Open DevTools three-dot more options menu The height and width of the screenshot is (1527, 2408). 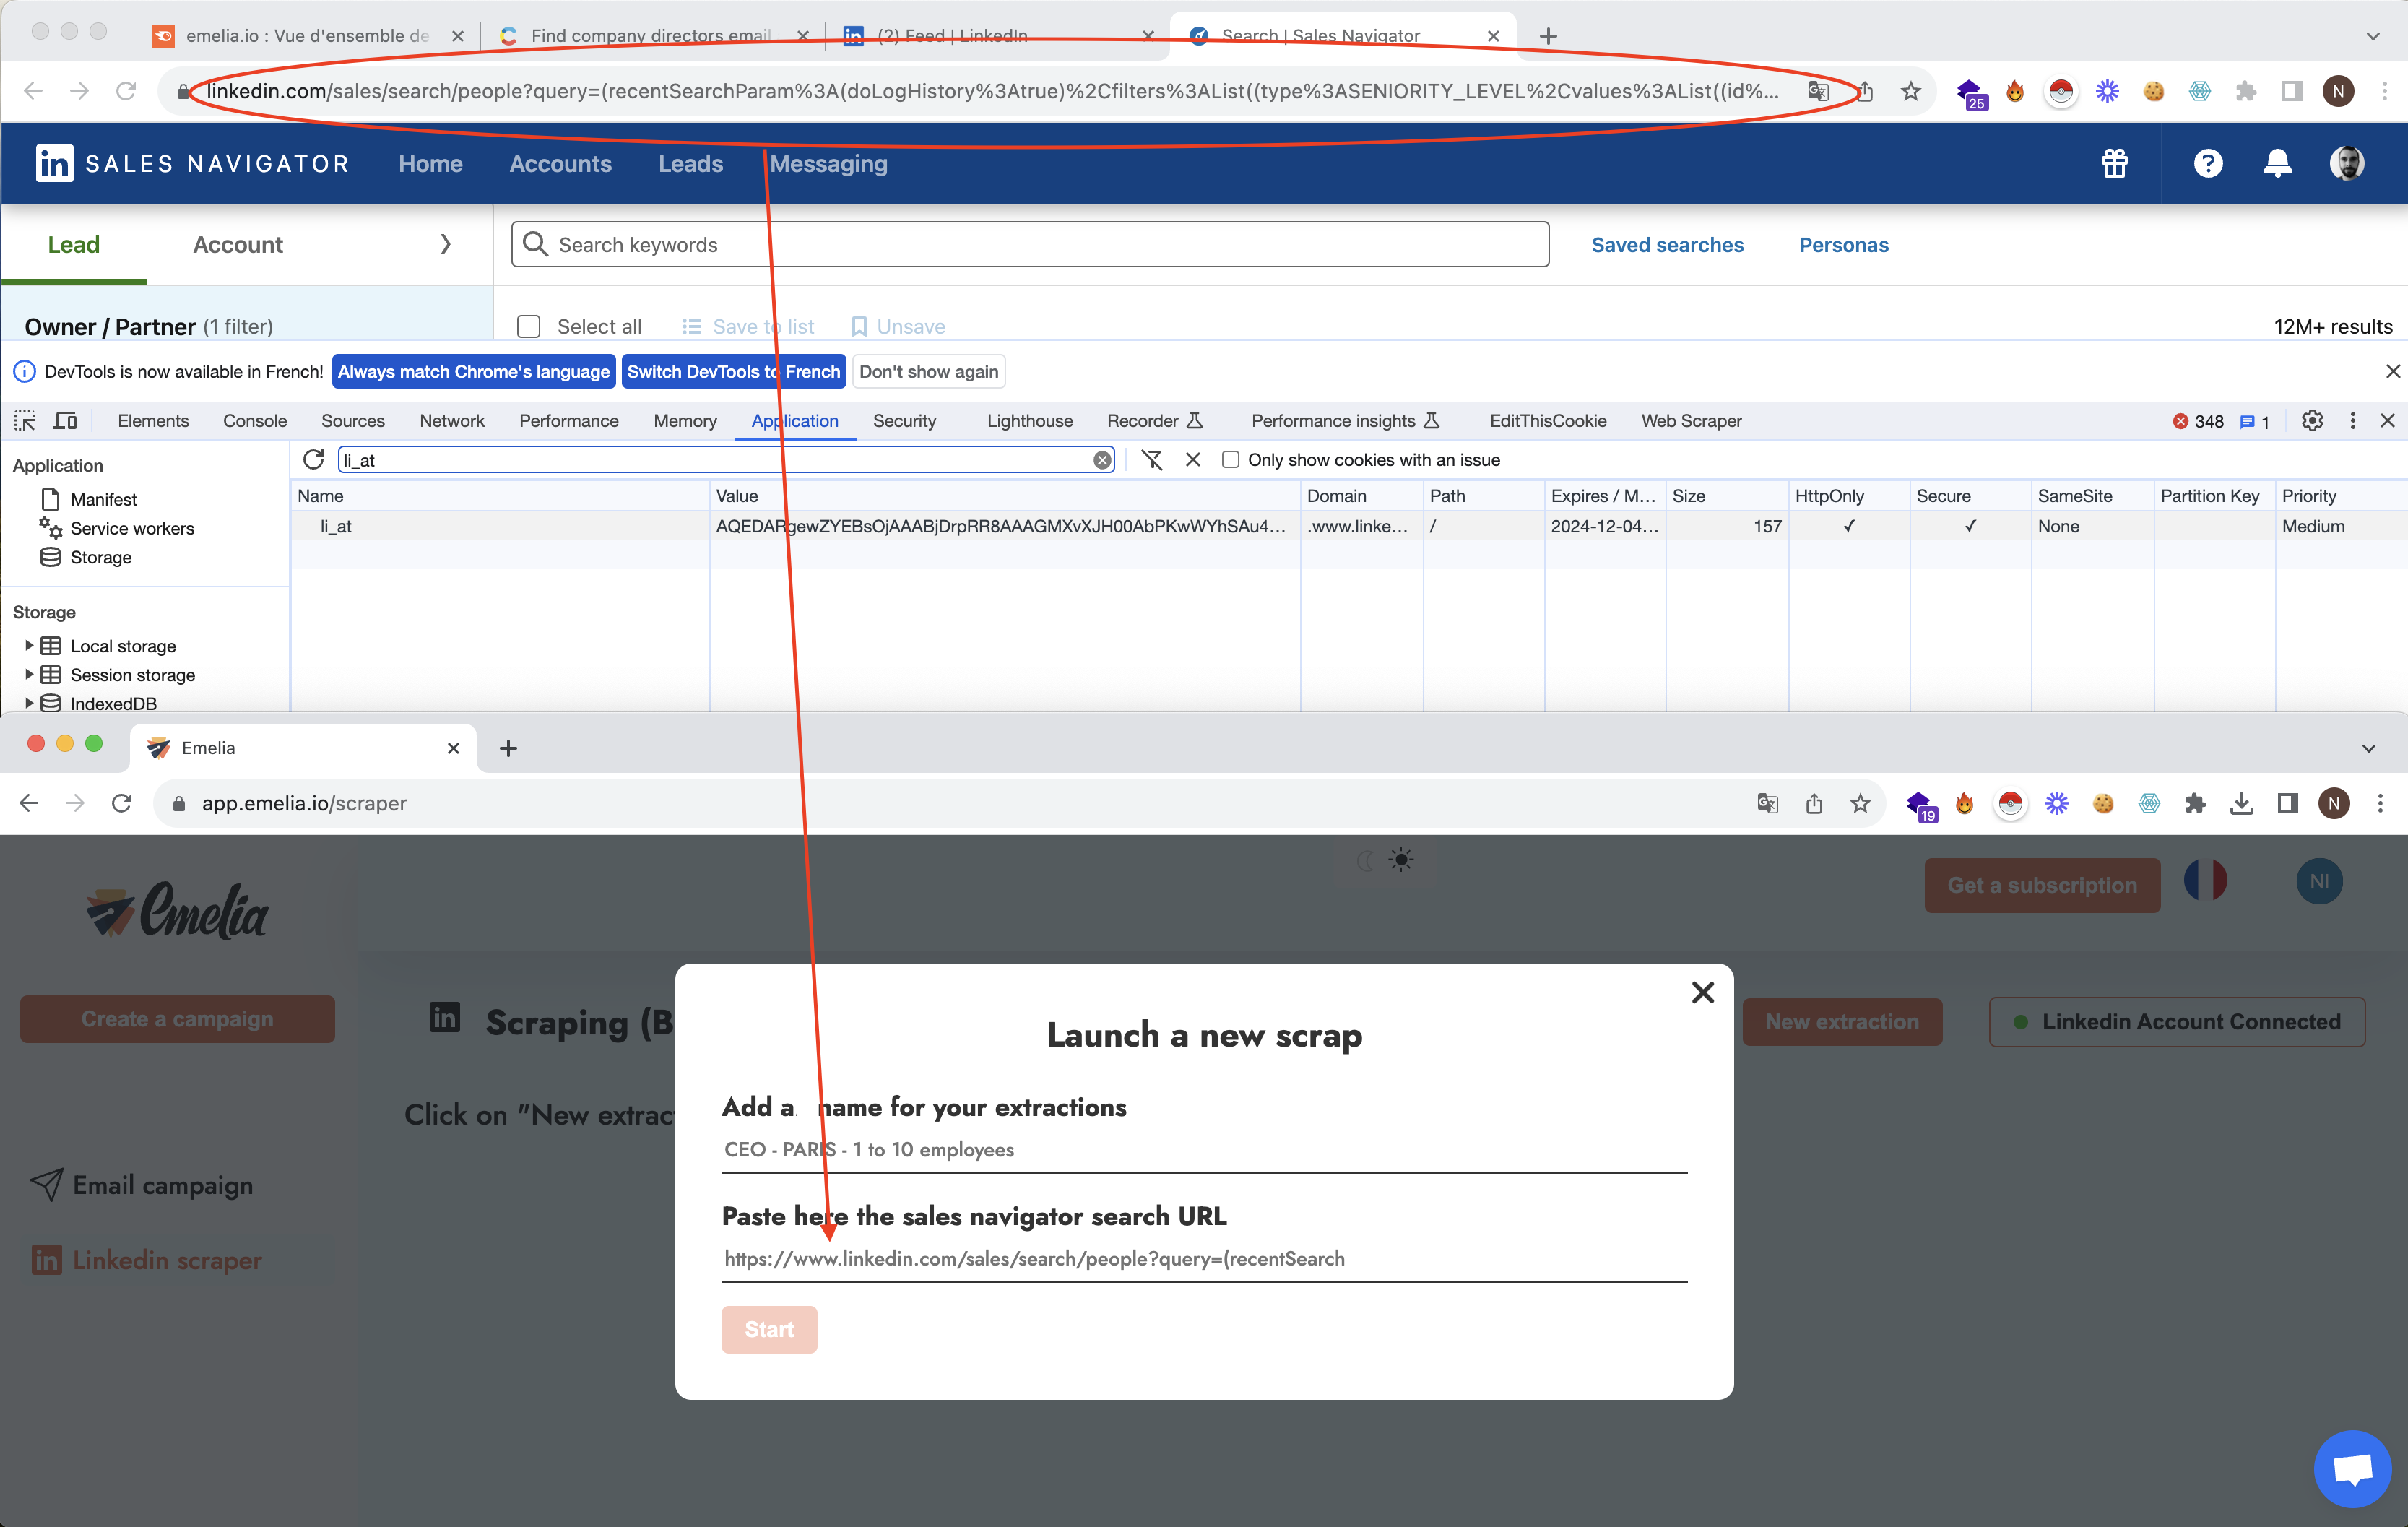coord(2352,421)
